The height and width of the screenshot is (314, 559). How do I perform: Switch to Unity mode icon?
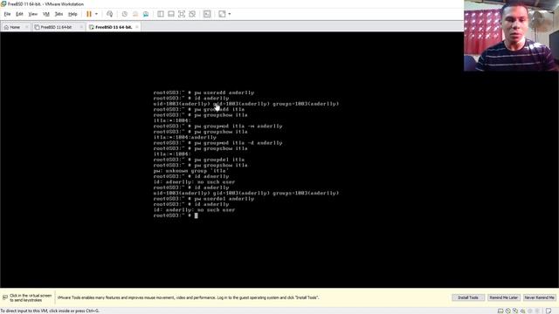coord(192,14)
